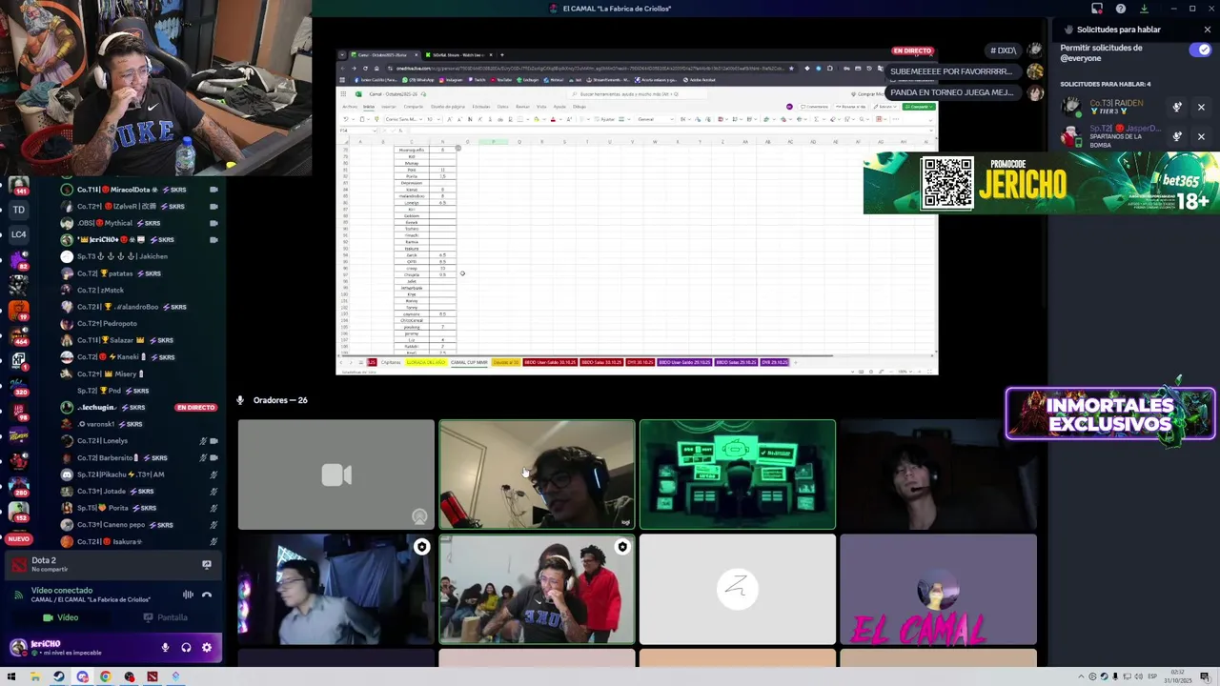The height and width of the screenshot is (686, 1220).
Task: Open Steam from the taskbar
Action: [x=58, y=676]
